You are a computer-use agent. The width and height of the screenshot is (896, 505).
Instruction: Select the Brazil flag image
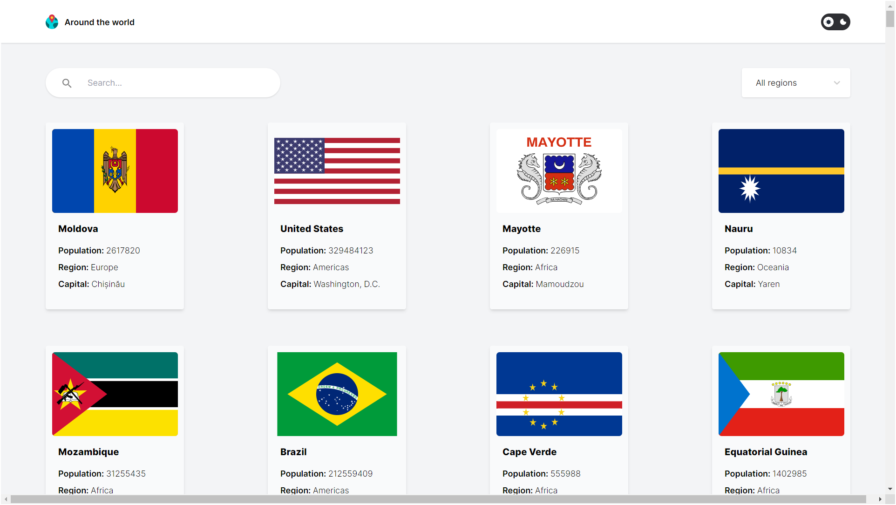click(x=337, y=394)
